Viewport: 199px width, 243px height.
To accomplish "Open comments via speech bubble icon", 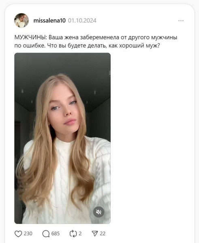I will coord(46,234).
